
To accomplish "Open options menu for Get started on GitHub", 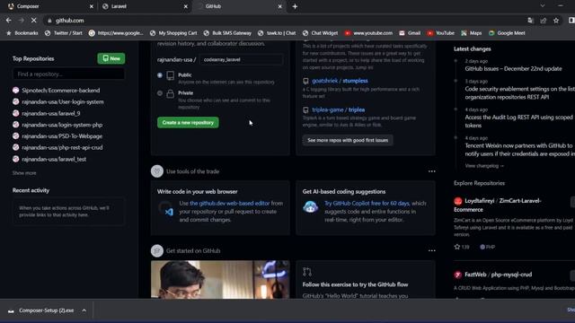I will click(431, 251).
